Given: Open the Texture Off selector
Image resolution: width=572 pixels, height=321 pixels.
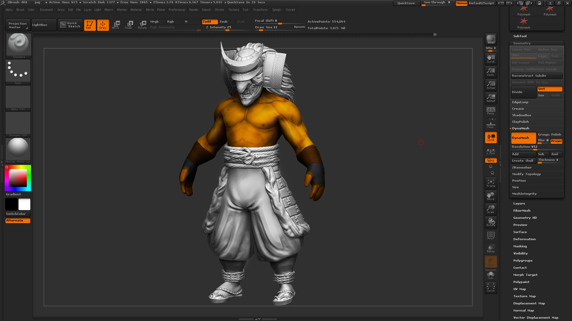Looking at the screenshot, I should tap(18, 124).
